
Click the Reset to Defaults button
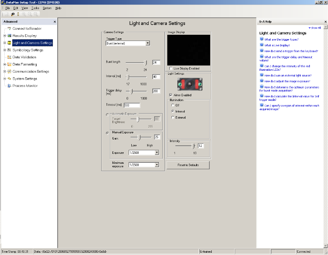point(188,165)
